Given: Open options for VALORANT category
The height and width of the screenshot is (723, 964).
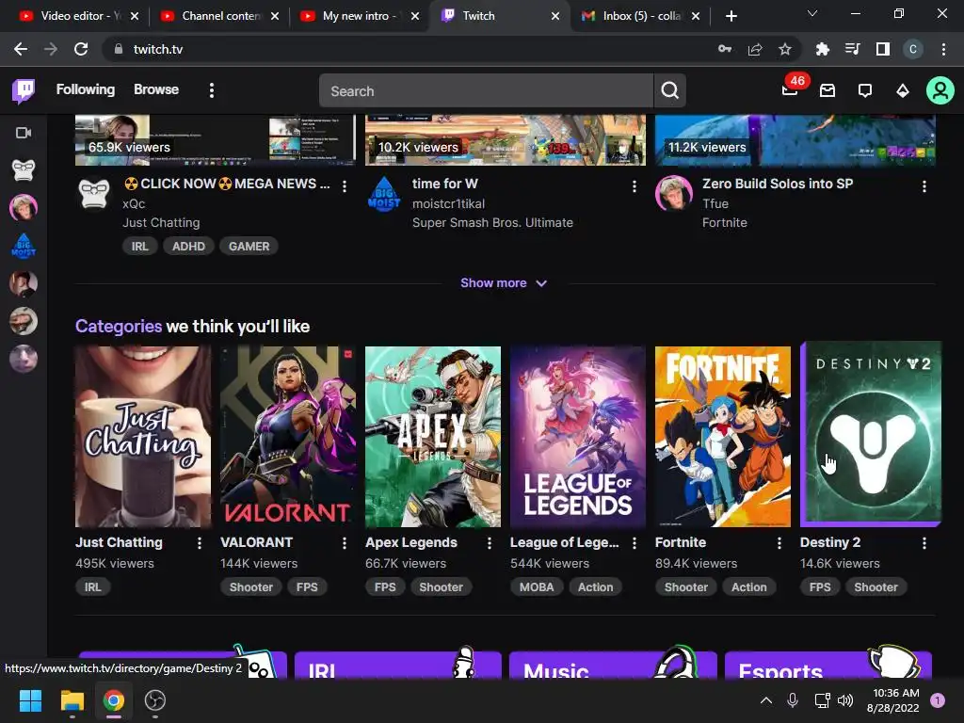Looking at the screenshot, I should tap(345, 543).
